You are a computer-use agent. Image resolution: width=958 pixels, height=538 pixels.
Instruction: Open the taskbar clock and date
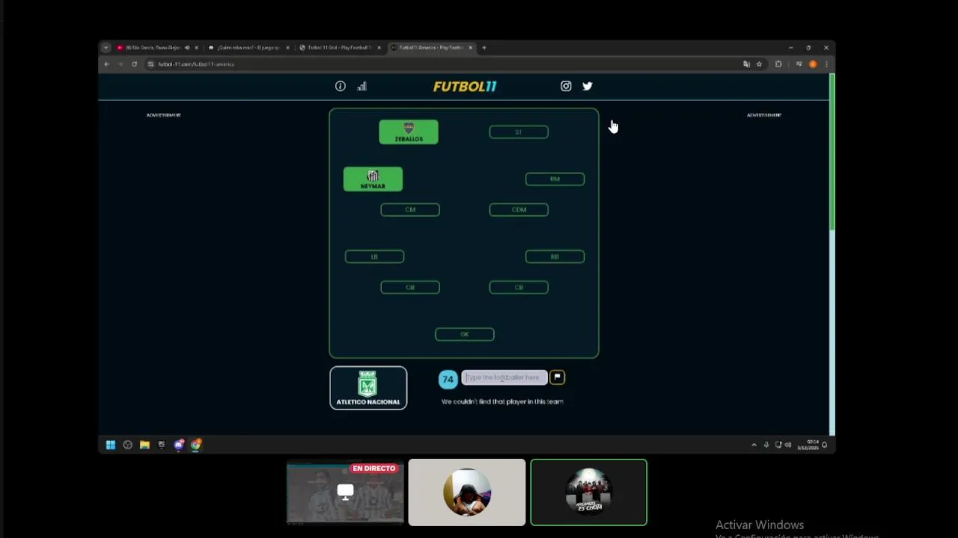pyautogui.click(x=808, y=445)
